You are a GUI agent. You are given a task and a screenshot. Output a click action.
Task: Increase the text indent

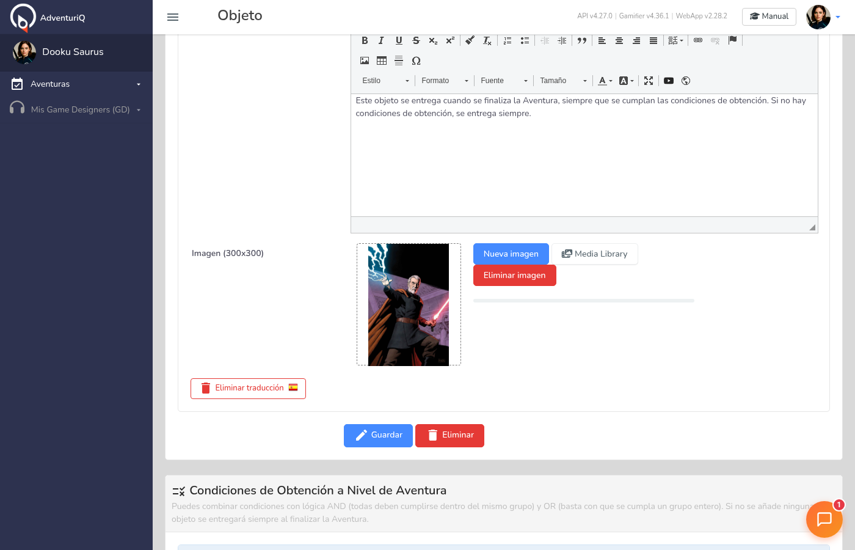click(x=562, y=40)
